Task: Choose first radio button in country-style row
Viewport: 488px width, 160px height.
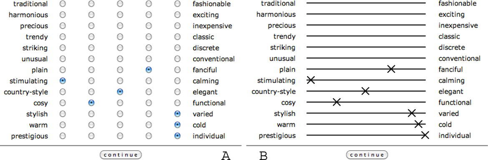Action: (63, 92)
